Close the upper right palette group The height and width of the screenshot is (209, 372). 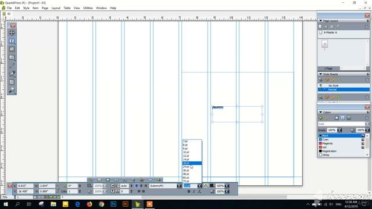[x=367, y=16]
